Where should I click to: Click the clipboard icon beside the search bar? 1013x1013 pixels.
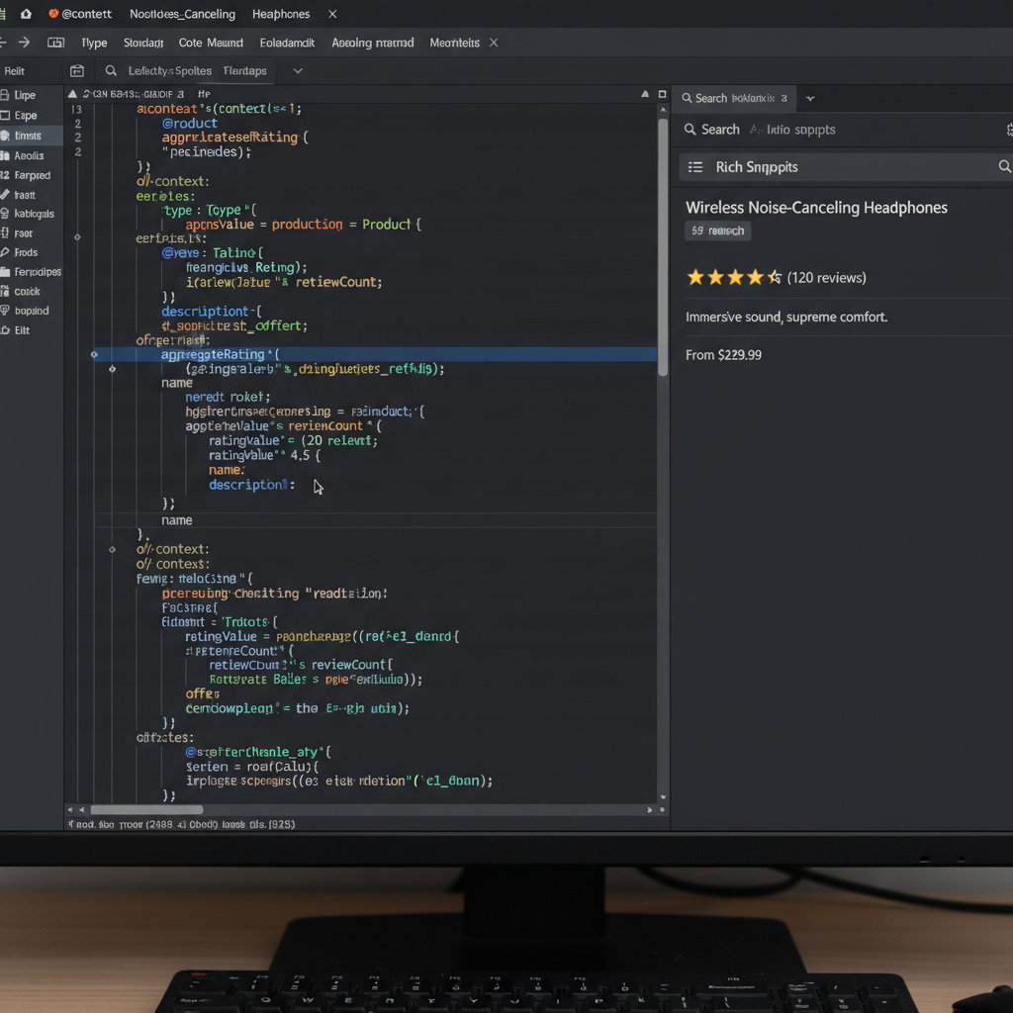tap(77, 70)
